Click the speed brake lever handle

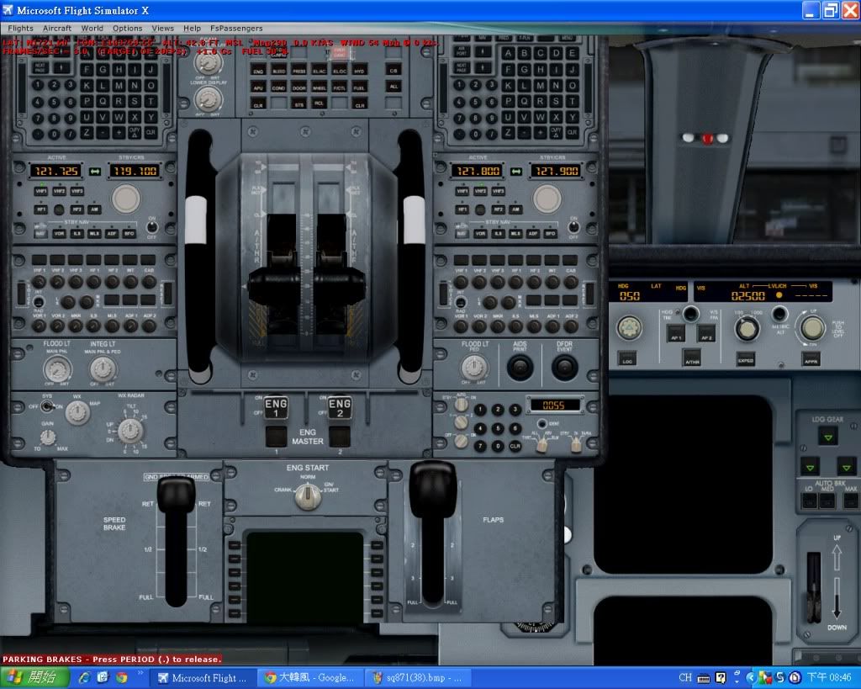(x=177, y=493)
